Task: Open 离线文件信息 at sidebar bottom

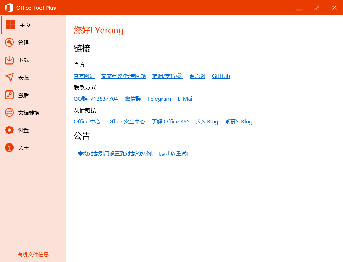Action: coord(33,255)
